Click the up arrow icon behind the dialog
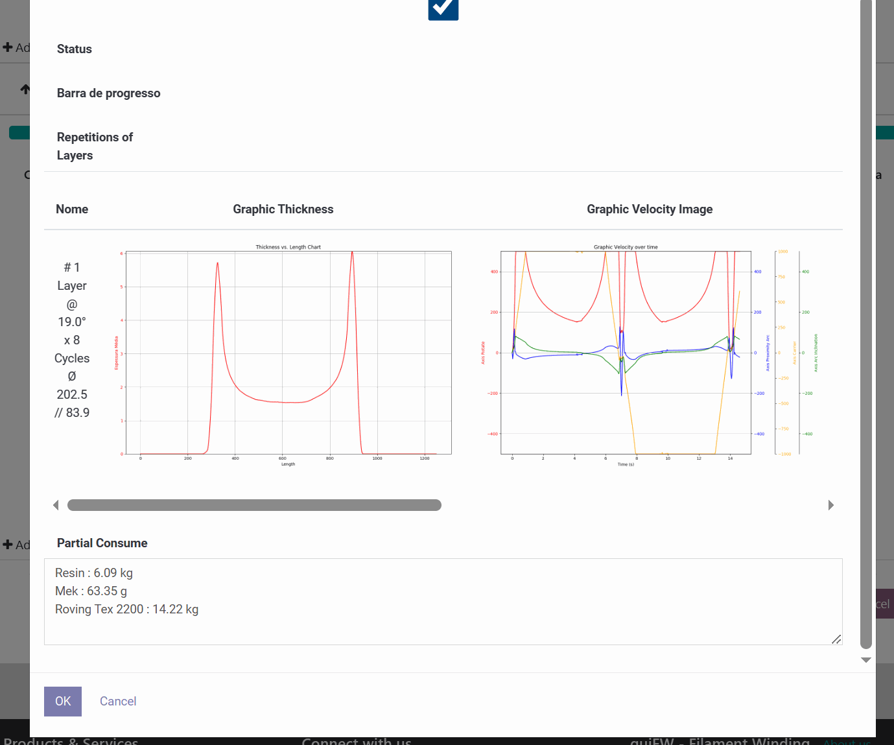Image resolution: width=894 pixels, height=745 pixels. coord(25,89)
